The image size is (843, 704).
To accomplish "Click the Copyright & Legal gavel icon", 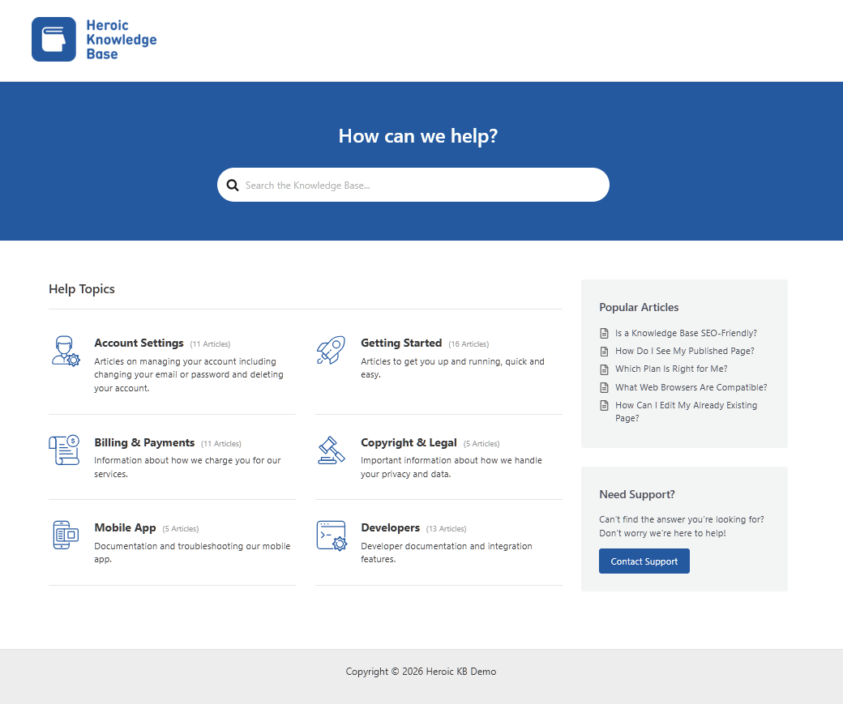I will coord(332,450).
